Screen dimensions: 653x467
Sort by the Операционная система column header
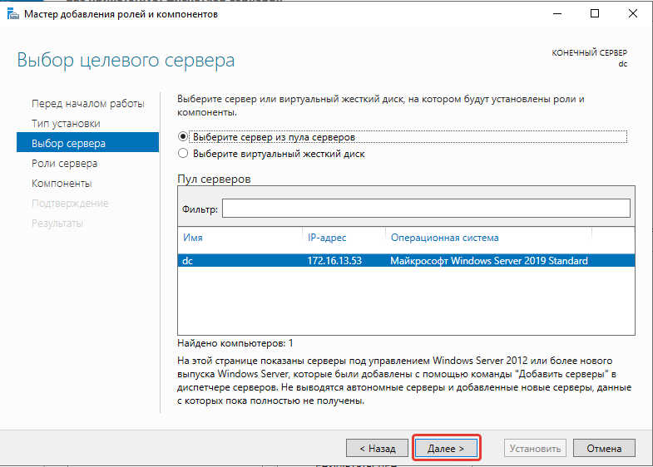(444, 238)
